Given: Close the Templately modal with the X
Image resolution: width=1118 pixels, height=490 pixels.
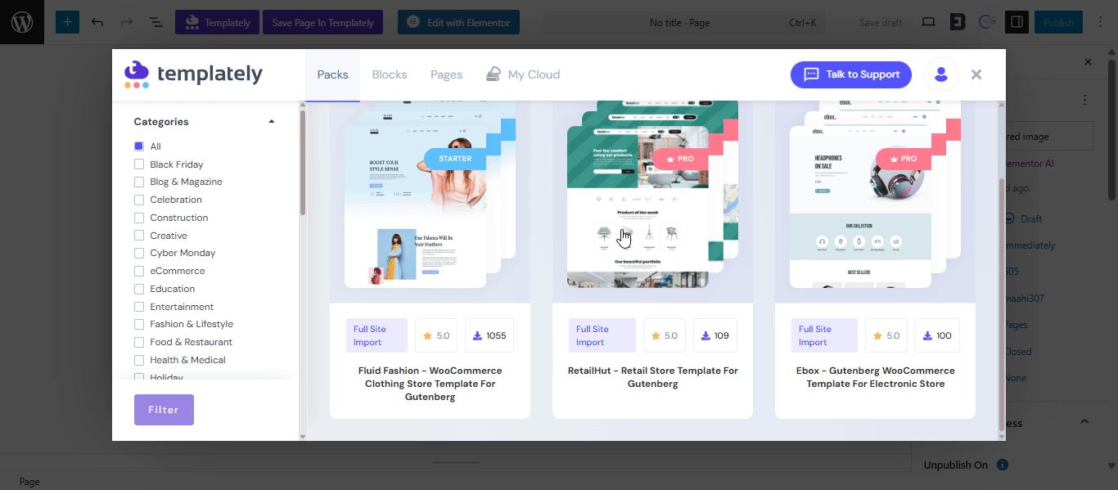Looking at the screenshot, I should [x=976, y=74].
